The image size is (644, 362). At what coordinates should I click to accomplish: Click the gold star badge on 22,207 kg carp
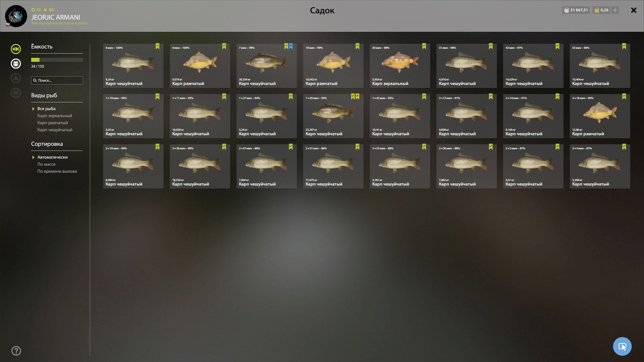coord(357,96)
